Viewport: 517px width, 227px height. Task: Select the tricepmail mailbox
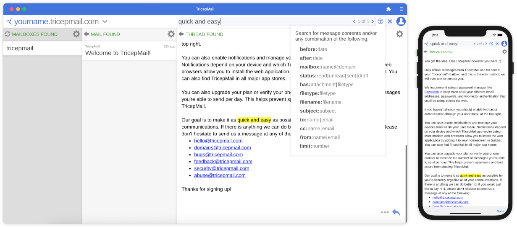42,48
